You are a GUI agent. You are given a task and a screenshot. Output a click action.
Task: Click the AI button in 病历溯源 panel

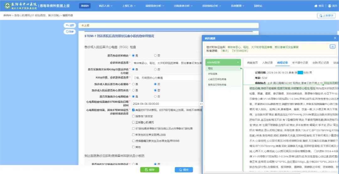pos(332,46)
